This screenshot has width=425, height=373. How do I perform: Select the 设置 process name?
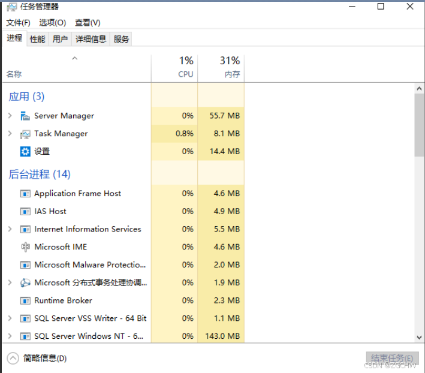click(x=42, y=151)
